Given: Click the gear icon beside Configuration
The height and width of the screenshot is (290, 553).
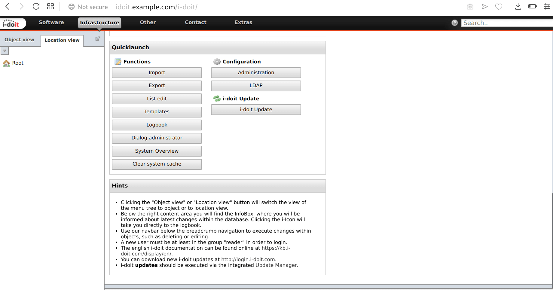Looking at the screenshot, I should 217,61.
